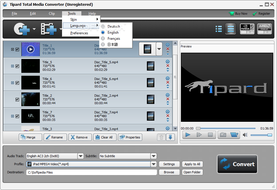The image size is (277, 190).
Task: Uncheck the Title_1 checkbox
Action: pyautogui.click(x=17, y=49)
